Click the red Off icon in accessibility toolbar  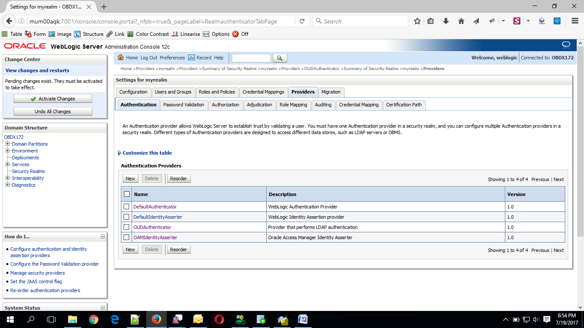point(236,34)
